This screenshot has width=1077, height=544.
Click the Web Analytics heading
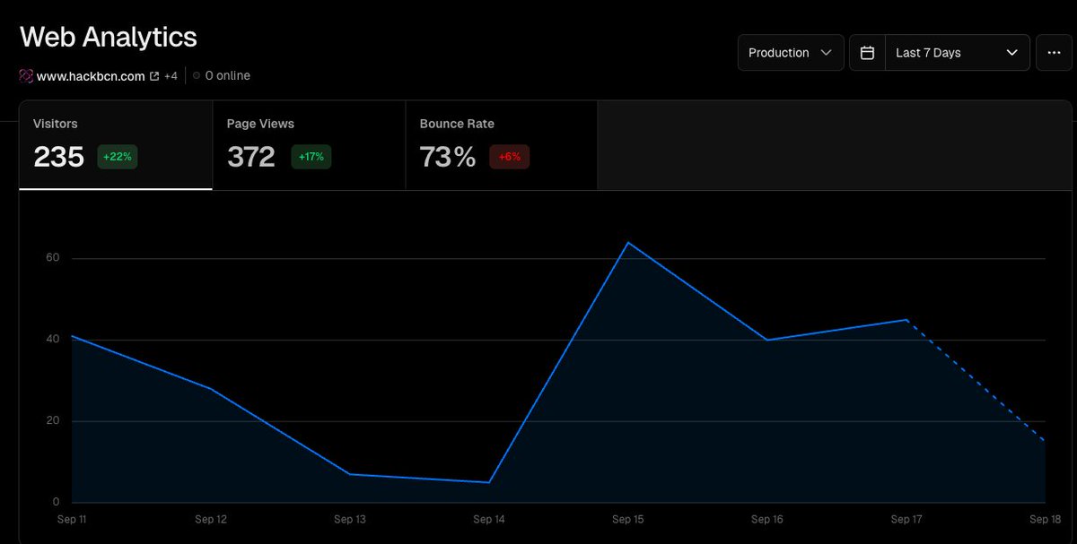[x=109, y=37]
